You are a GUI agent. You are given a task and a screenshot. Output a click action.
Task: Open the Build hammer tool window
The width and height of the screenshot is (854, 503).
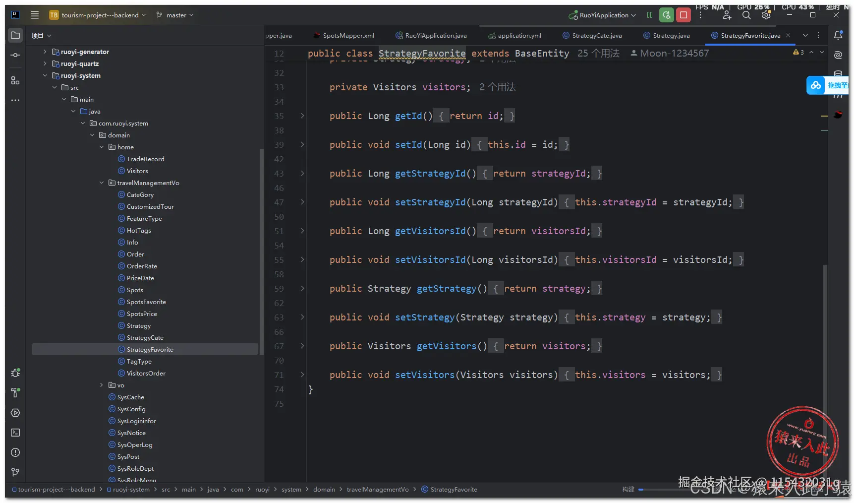[x=15, y=393]
